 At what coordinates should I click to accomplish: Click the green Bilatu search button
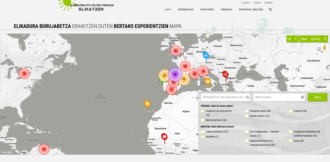coord(318,97)
